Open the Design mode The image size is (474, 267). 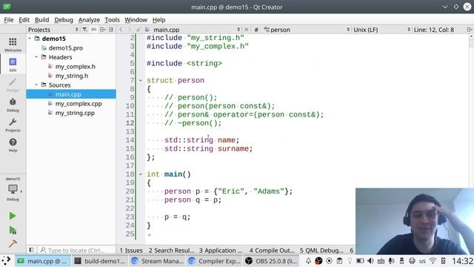tap(13, 85)
